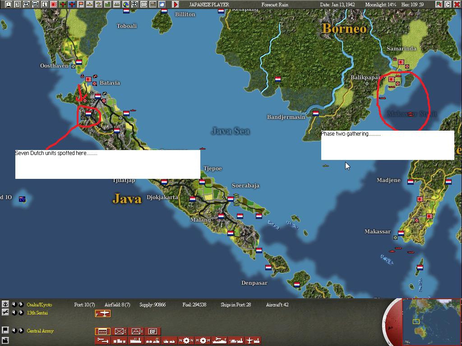Click the anchor icon beside Osaka/Kyoto

[x=5, y=305]
